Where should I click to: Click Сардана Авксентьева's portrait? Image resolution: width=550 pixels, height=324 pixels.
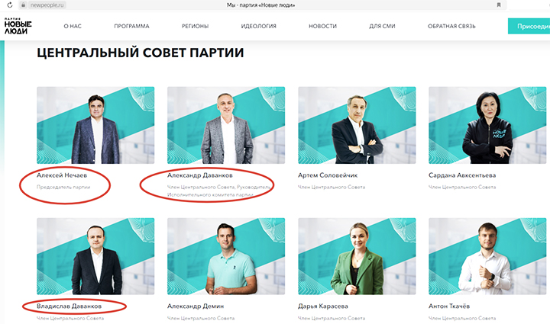487,125
